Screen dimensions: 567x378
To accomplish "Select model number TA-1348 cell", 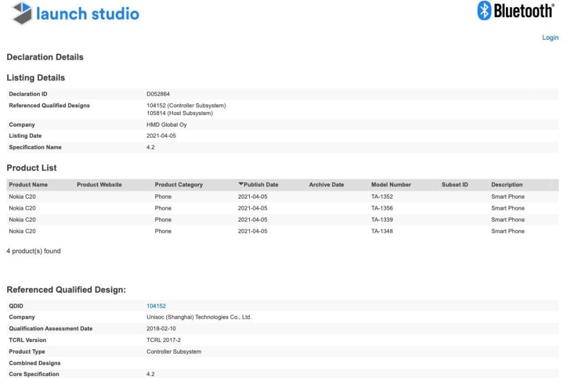I will pos(382,231).
